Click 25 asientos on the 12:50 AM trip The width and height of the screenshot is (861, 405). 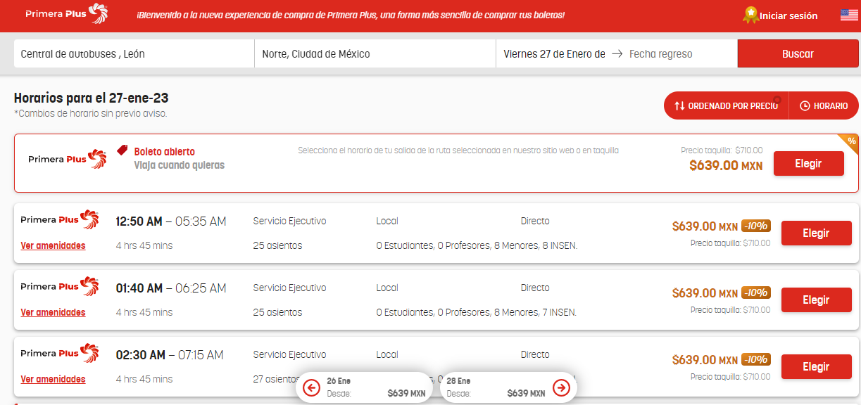coord(277,245)
